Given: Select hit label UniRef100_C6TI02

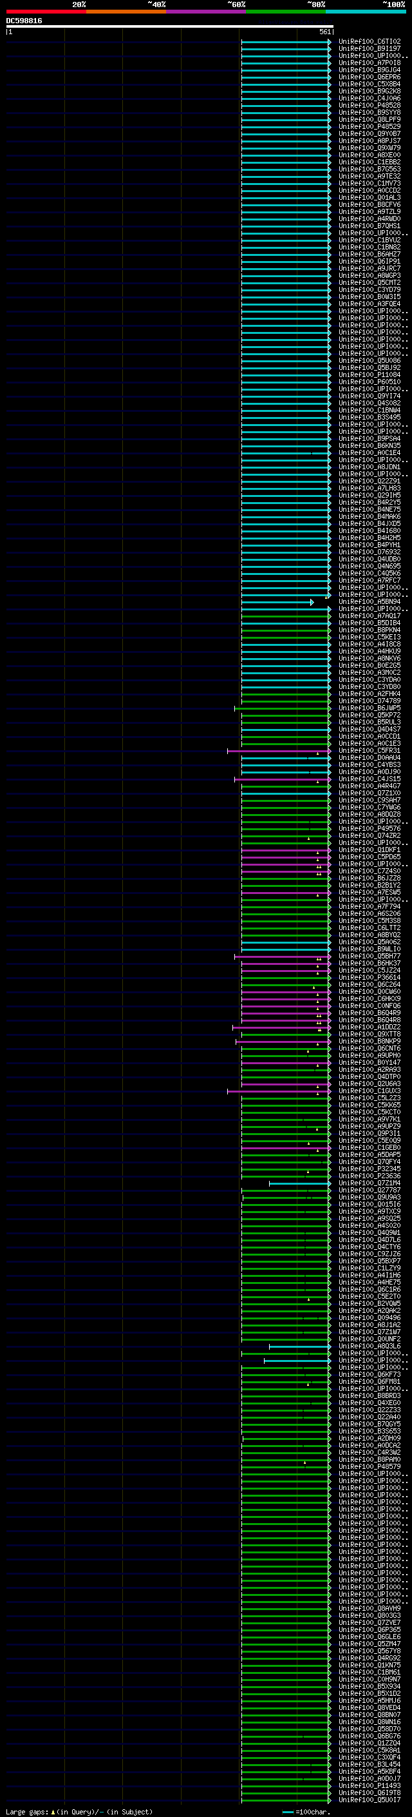Looking at the screenshot, I should [369, 42].
